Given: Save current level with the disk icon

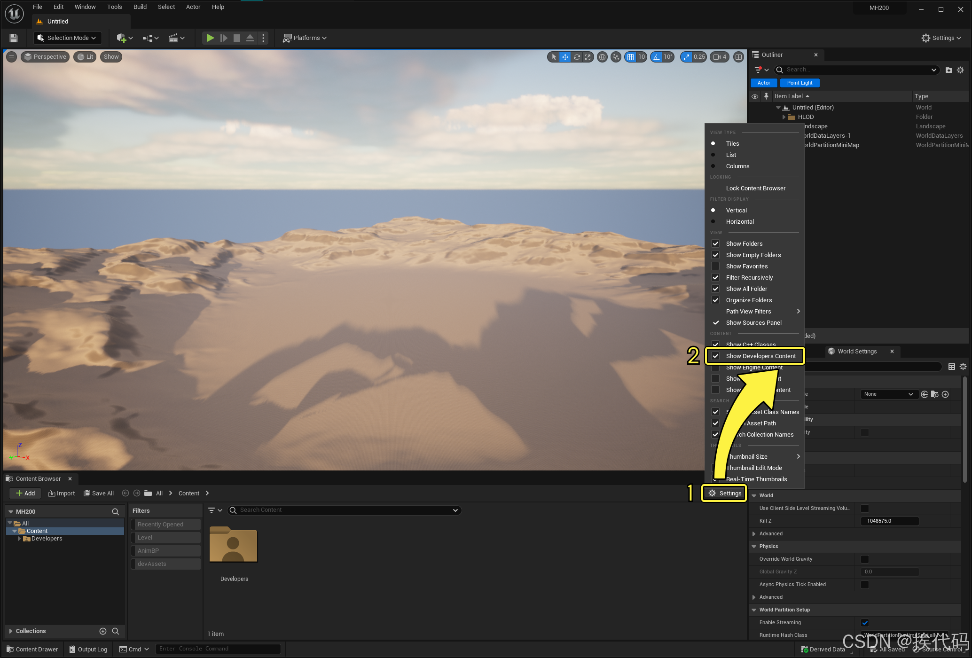Looking at the screenshot, I should (x=14, y=38).
